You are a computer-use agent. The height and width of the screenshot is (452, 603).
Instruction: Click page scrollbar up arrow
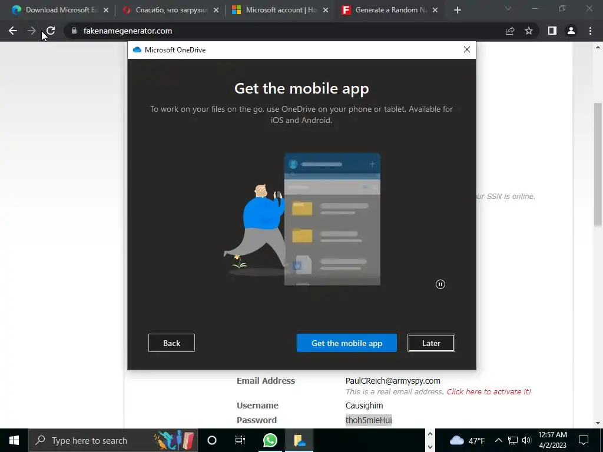pyautogui.click(x=598, y=48)
